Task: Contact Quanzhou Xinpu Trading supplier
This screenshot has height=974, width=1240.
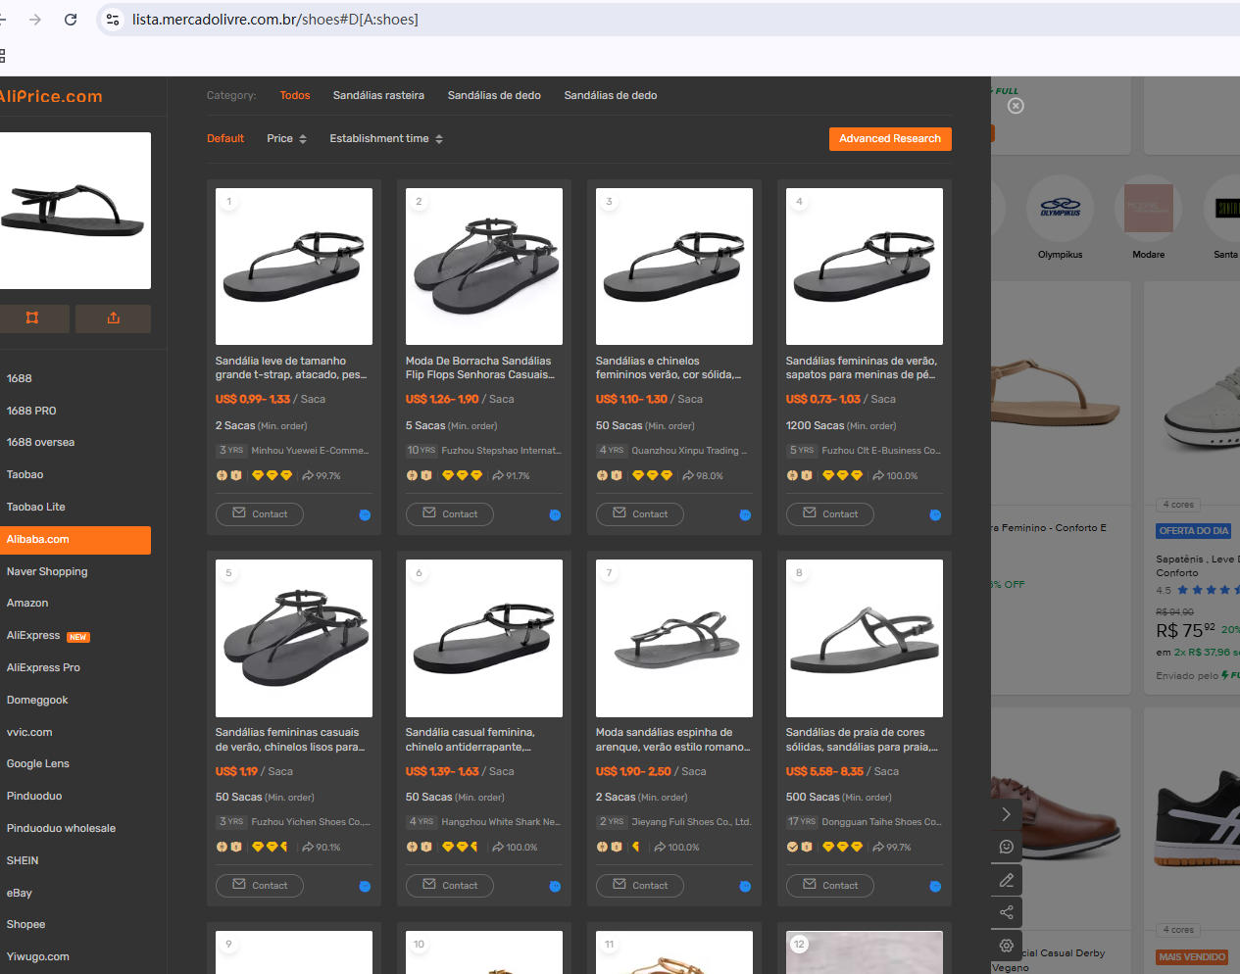Action: click(x=640, y=514)
